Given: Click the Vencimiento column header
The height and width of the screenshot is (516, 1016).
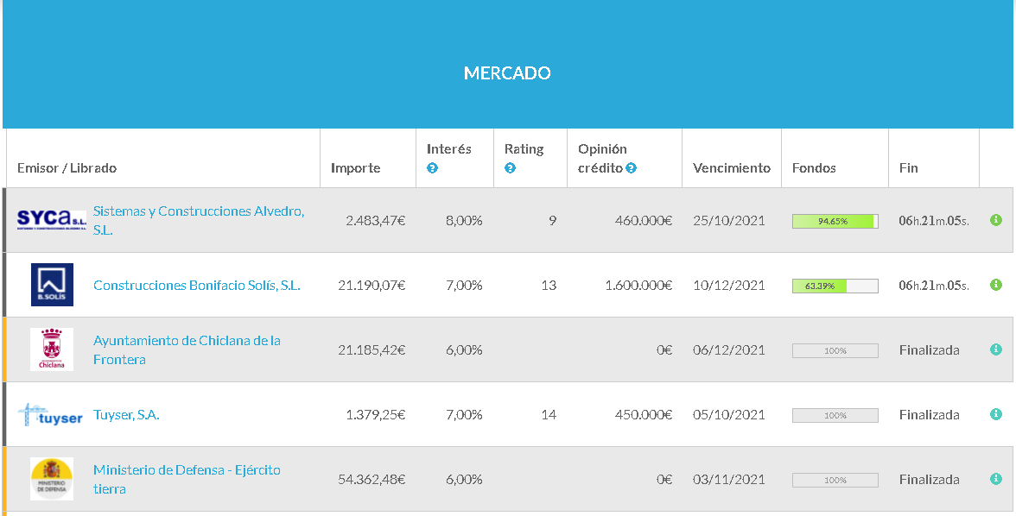Looking at the screenshot, I should coord(732,168).
